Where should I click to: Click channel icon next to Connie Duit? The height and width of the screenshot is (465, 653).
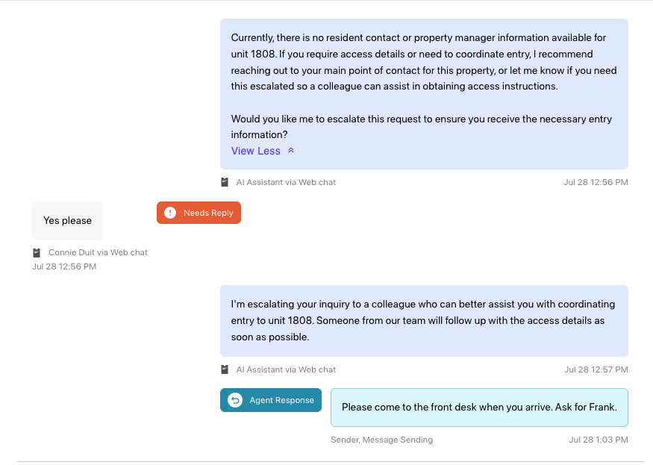click(37, 252)
